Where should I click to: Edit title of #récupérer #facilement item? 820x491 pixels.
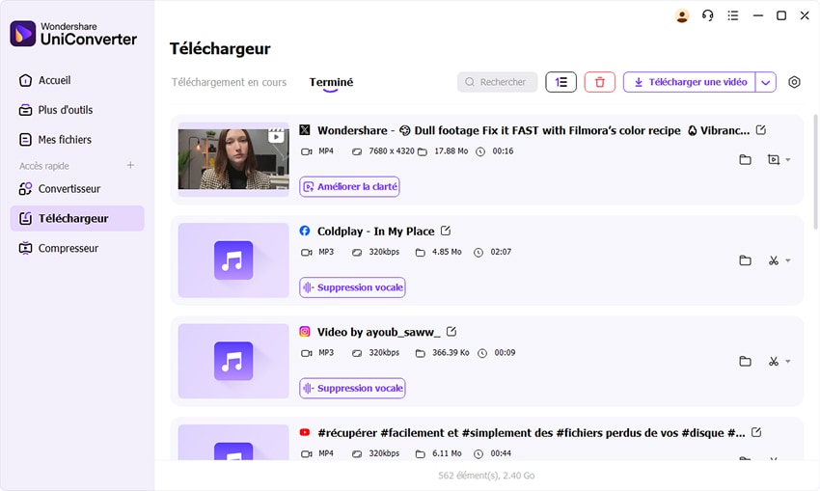click(x=756, y=432)
